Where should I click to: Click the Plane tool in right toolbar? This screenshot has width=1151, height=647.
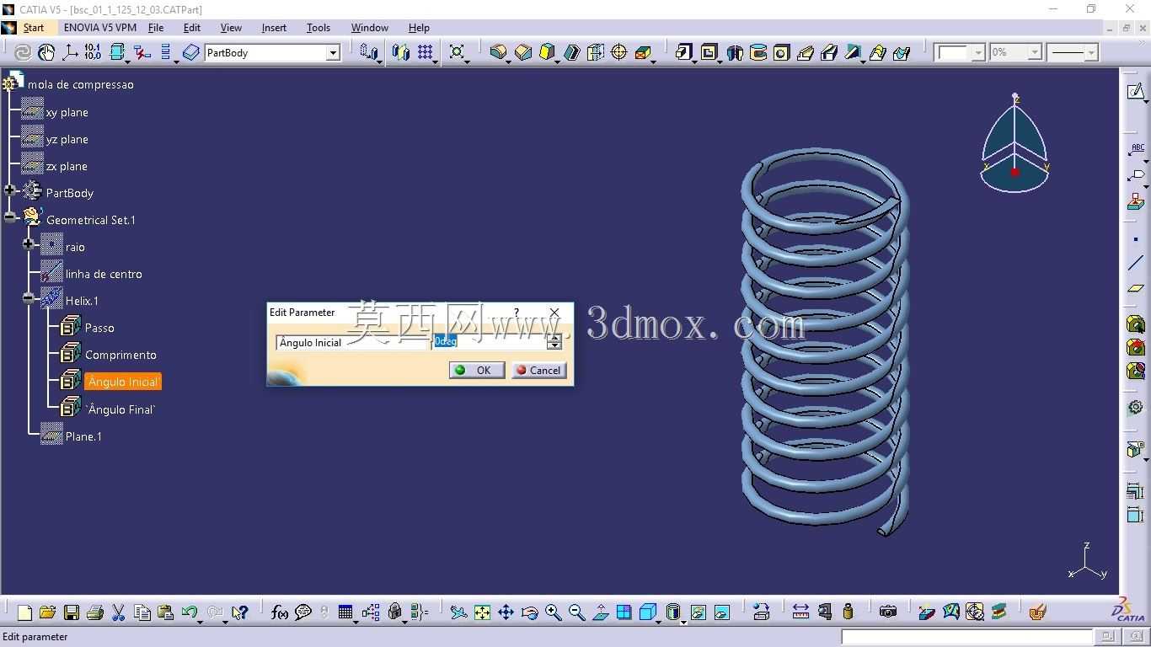pos(1135,288)
